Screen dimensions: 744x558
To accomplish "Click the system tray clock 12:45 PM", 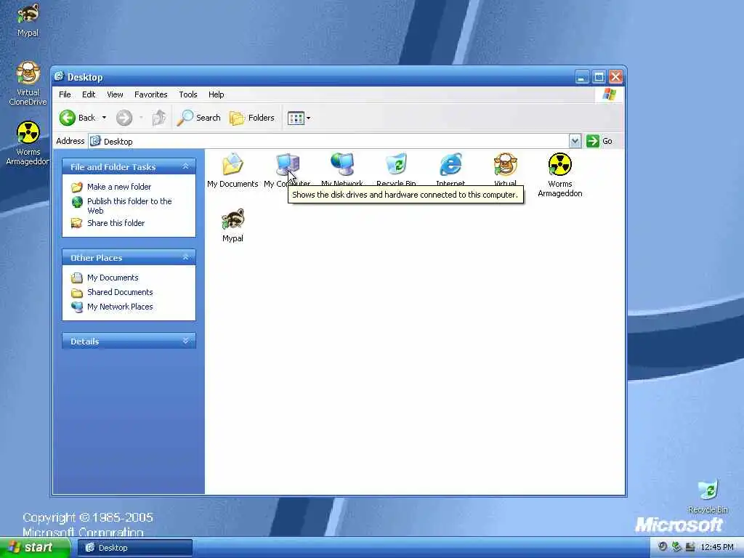I will (717, 548).
